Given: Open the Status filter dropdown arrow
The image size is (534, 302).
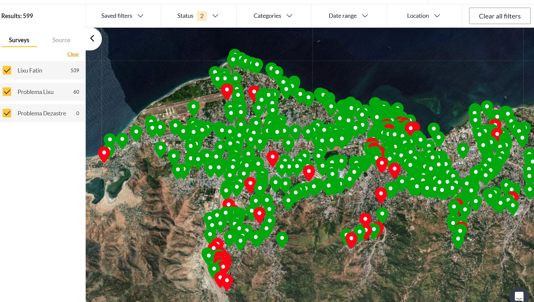Looking at the screenshot, I should point(215,16).
